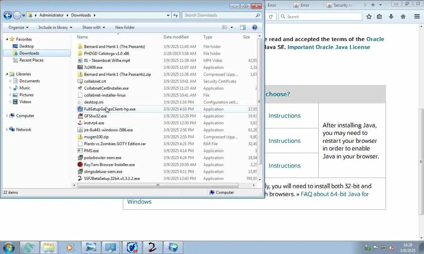Open the third Instructions link
Viewport: 424px width, 254px height.
click(x=285, y=166)
